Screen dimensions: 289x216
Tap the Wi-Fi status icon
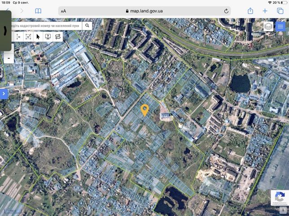(x=270, y=3)
